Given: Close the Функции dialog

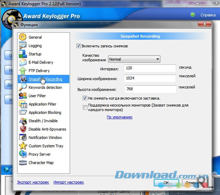Looking at the screenshot, I should [204, 24].
